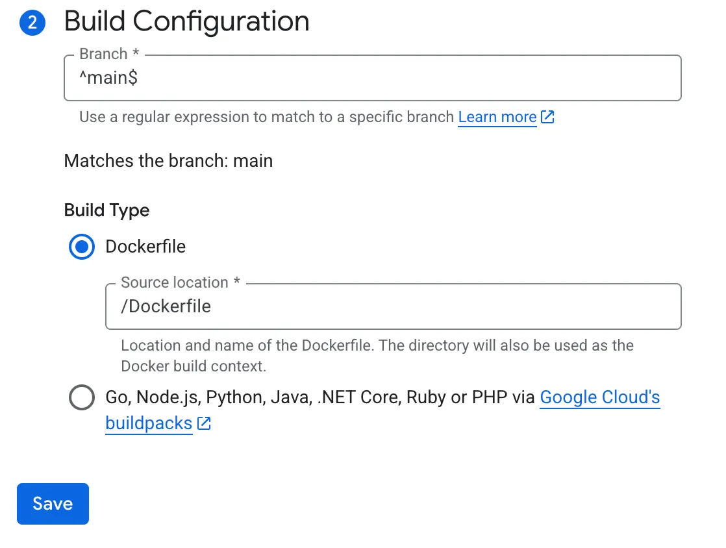Click the /Dockerfile path value
The width and height of the screenshot is (726, 548).
[166, 306]
